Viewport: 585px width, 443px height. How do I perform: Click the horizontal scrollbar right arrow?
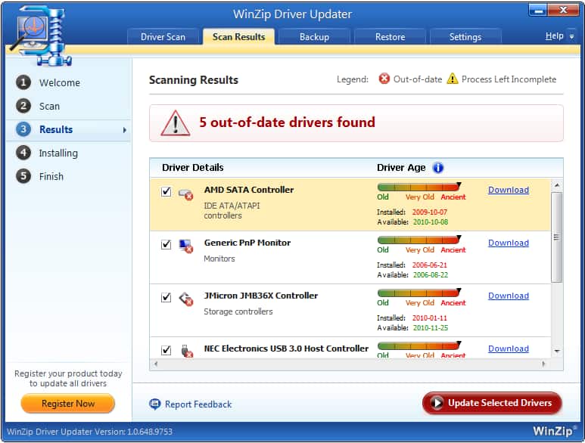543,364
